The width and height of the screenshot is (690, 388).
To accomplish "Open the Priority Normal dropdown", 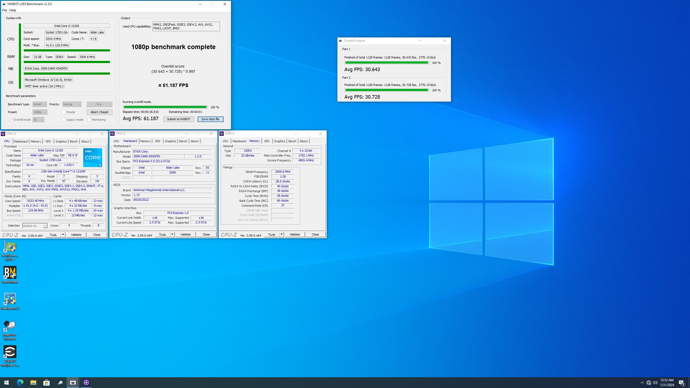I will coord(72,104).
